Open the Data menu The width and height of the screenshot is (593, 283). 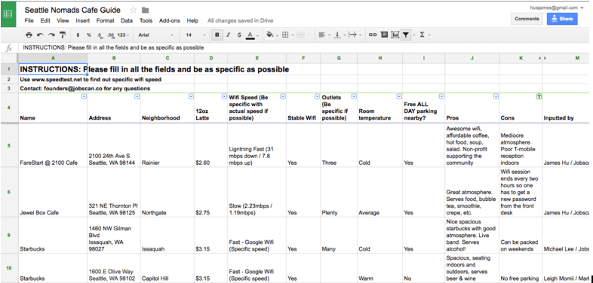click(127, 21)
